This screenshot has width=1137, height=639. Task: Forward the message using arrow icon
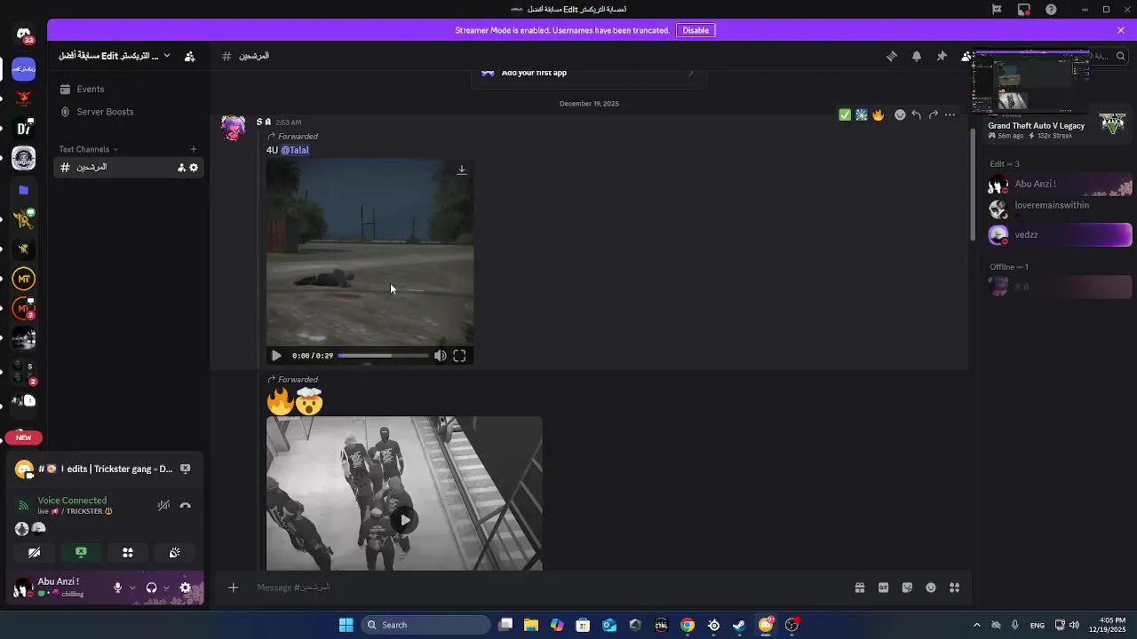click(933, 114)
